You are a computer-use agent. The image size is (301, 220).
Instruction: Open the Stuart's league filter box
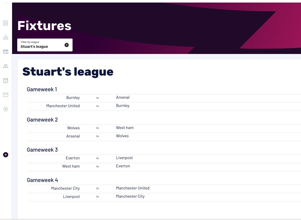pos(41,45)
